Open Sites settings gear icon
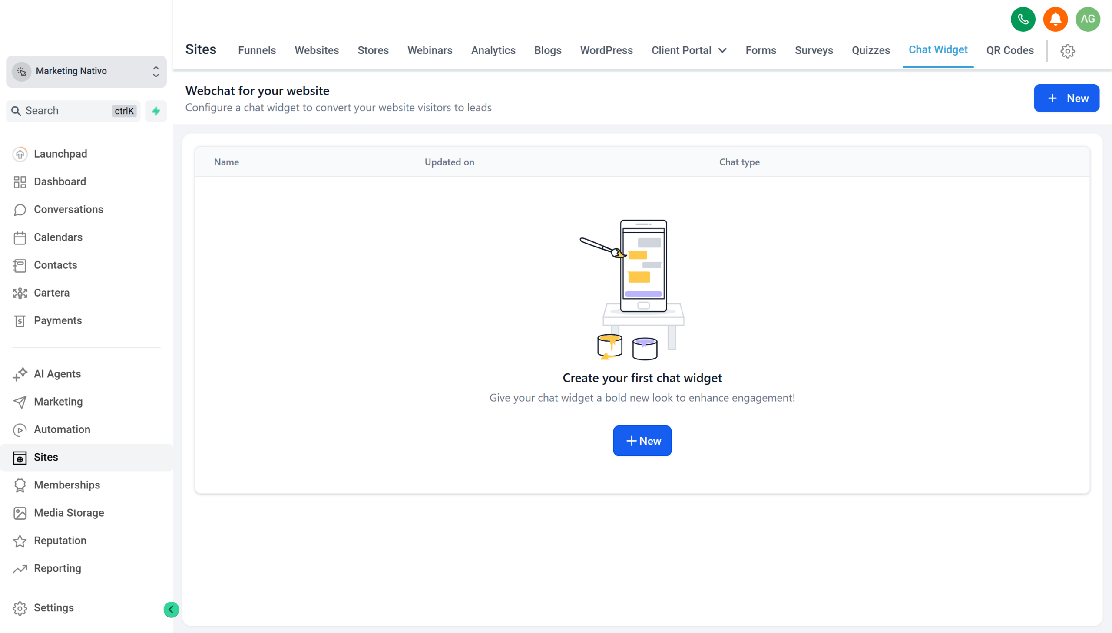The width and height of the screenshot is (1112, 633). 1067,51
